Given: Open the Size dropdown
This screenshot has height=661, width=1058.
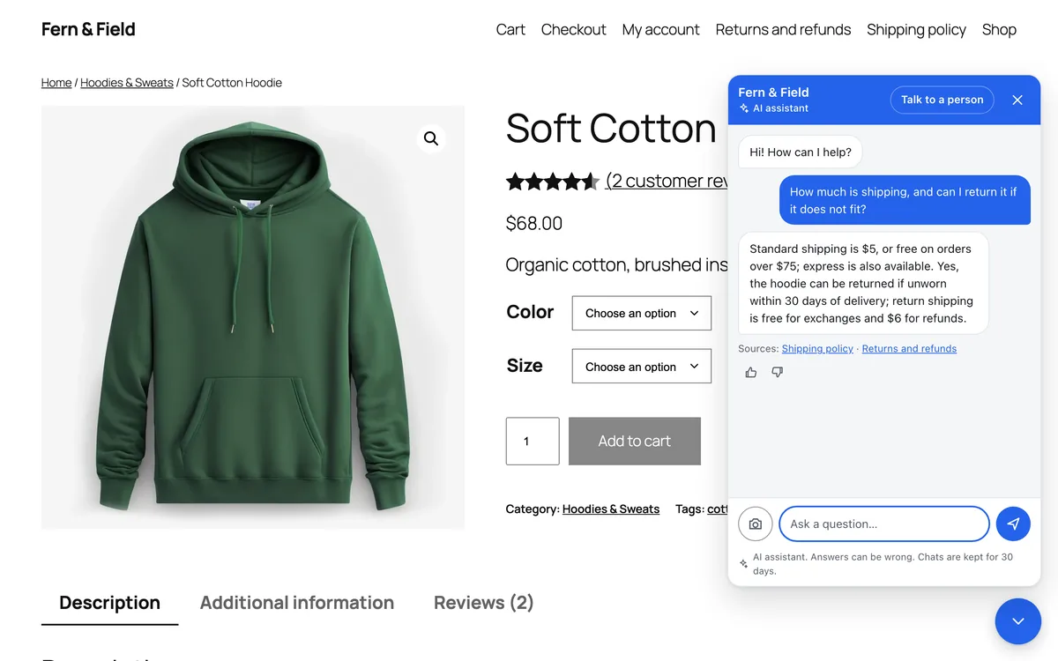Looking at the screenshot, I should pos(642,367).
